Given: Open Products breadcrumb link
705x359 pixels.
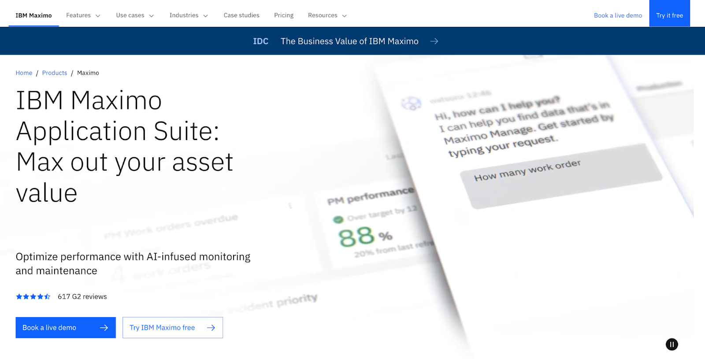Looking at the screenshot, I should [55, 73].
